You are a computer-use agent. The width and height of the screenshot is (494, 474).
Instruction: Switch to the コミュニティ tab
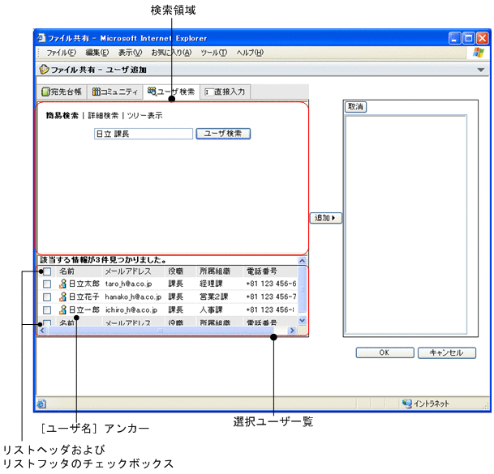pyautogui.click(x=115, y=92)
